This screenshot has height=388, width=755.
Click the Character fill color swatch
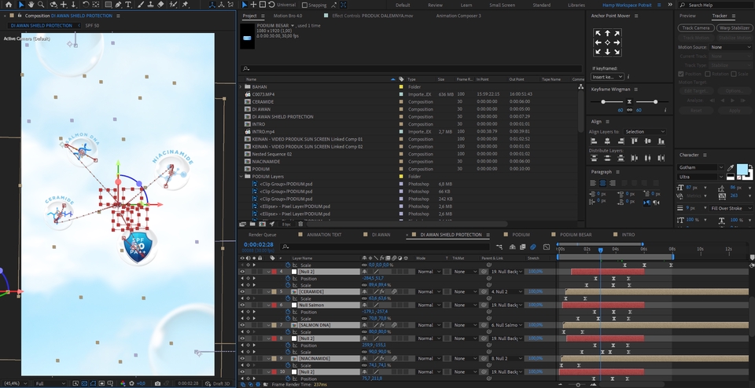pos(742,170)
